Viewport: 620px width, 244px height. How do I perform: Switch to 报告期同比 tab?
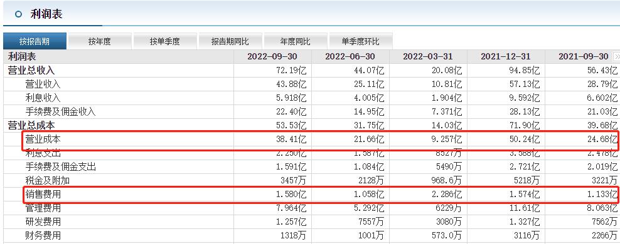pos(230,41)
